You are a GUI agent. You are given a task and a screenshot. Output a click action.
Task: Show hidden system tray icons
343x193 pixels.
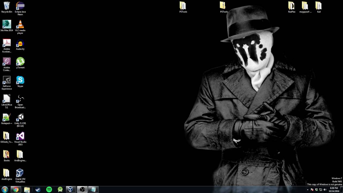pyautogui.click(x=308, y=190)
